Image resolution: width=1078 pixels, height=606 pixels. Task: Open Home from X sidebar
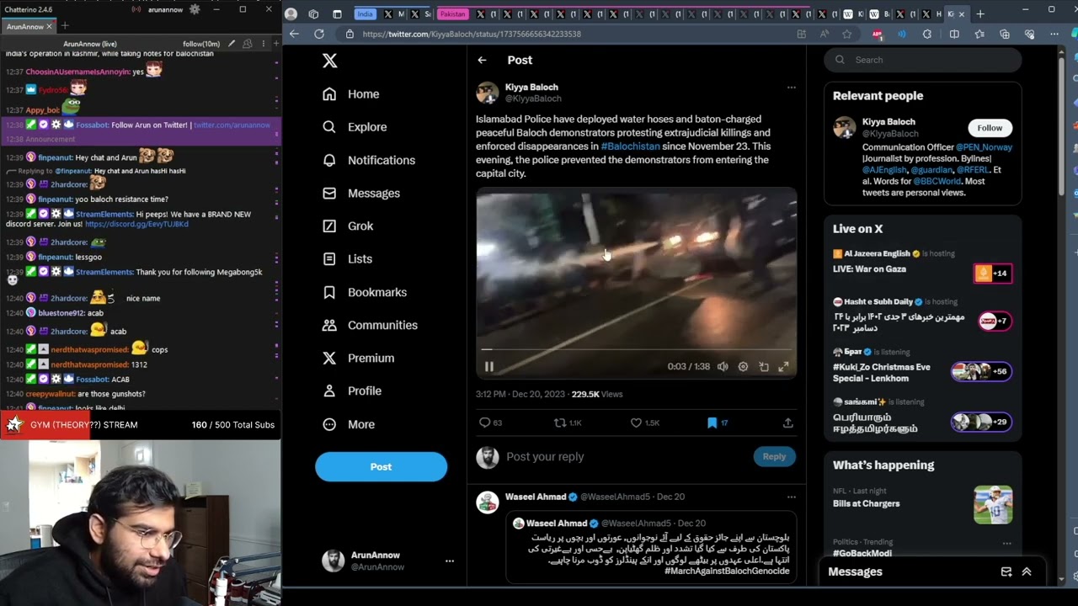(351, 94)
